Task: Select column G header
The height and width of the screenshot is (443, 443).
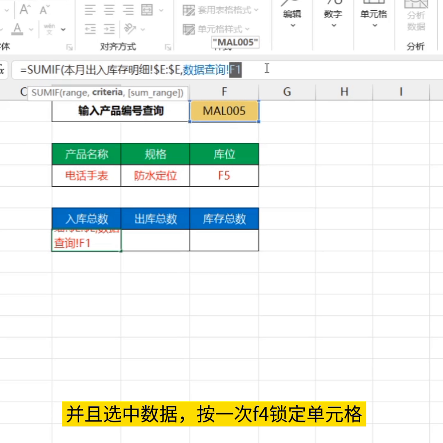Action: (287, 92)
